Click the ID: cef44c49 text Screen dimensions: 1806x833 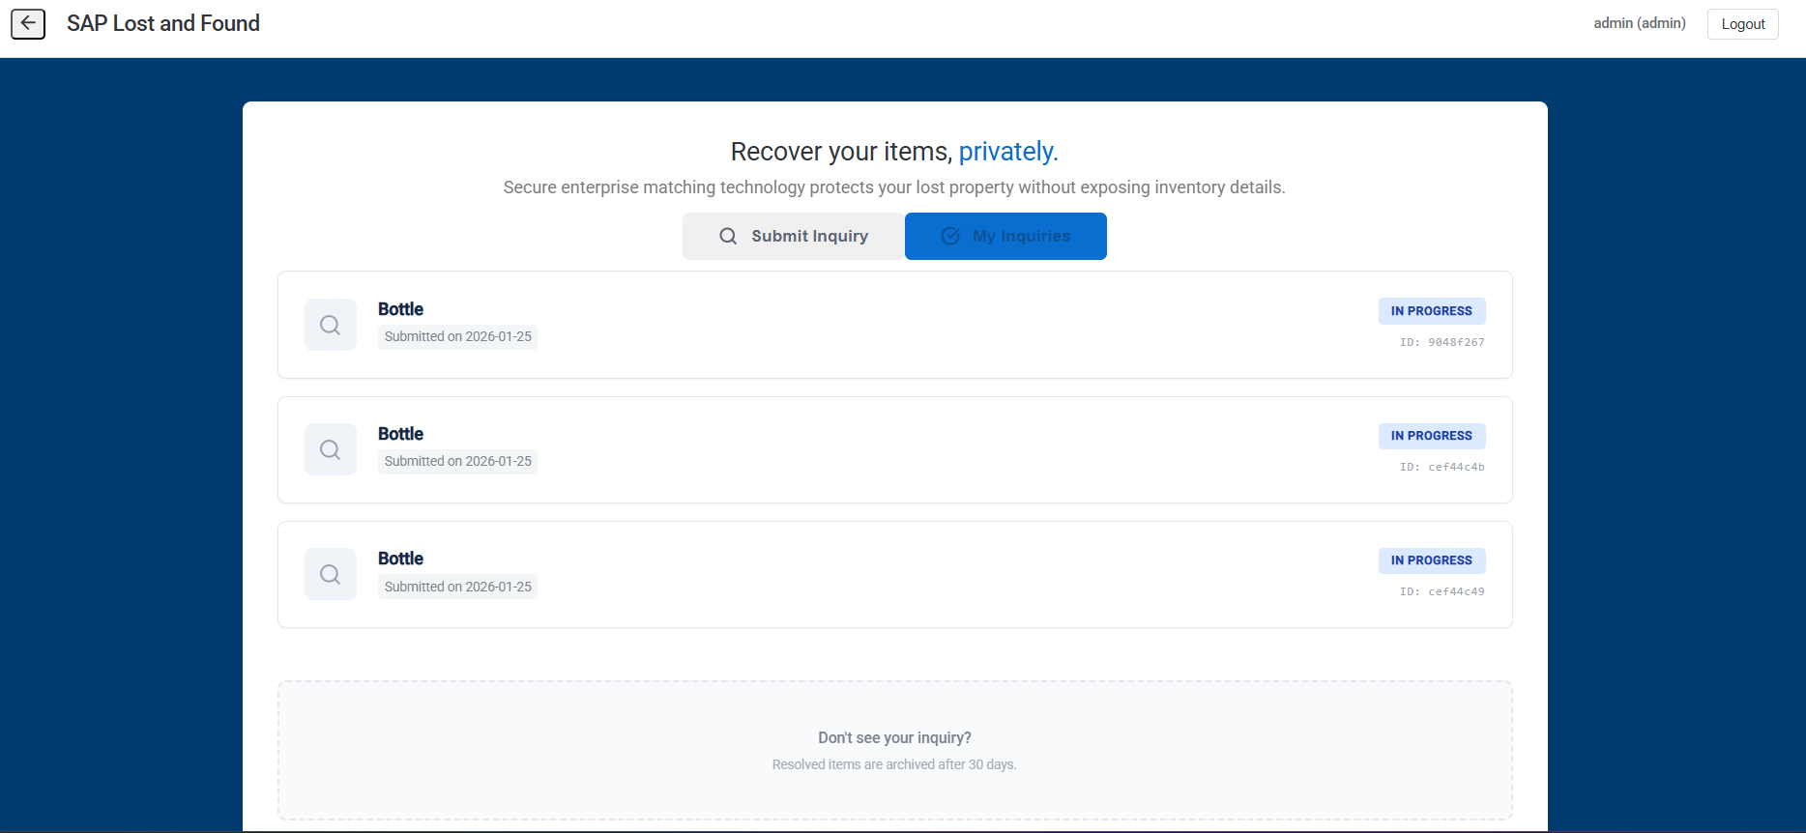point(1442,591)
